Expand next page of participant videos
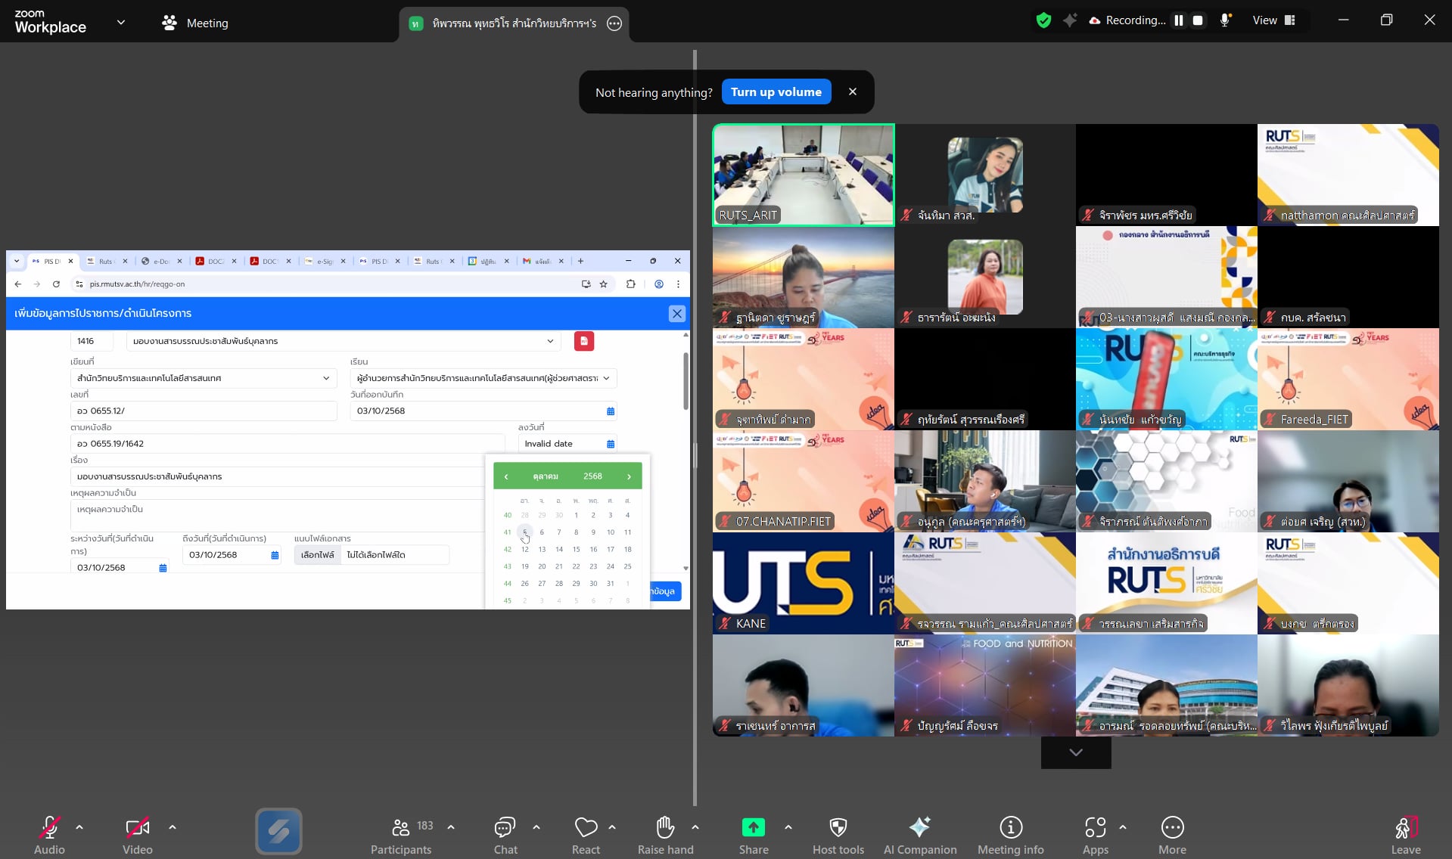The height and width of the screenshot is (859, 1452). (x=1075, y=752)
